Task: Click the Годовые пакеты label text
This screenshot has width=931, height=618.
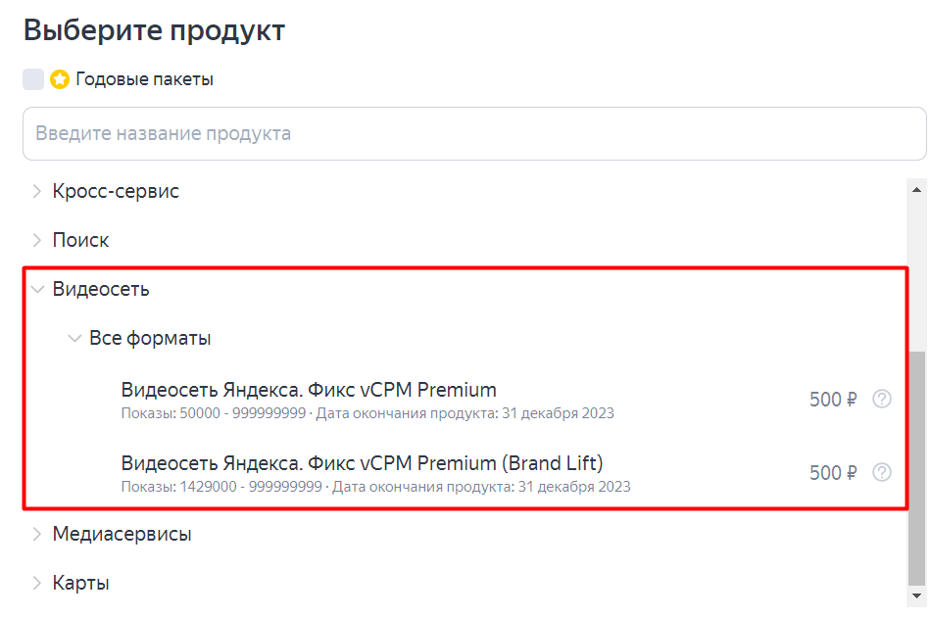Action: pos(144,79)
